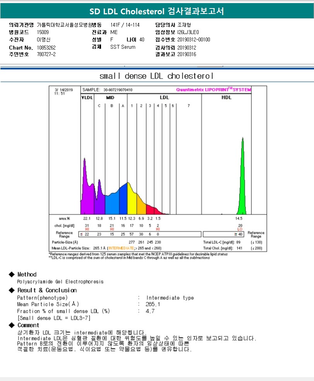Select the Quantimetrix LIPOPRINT SYSTEM label

[x=213, y=90]
